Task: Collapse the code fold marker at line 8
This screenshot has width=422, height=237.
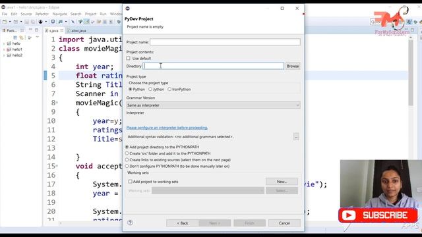Action: point(57,103)
